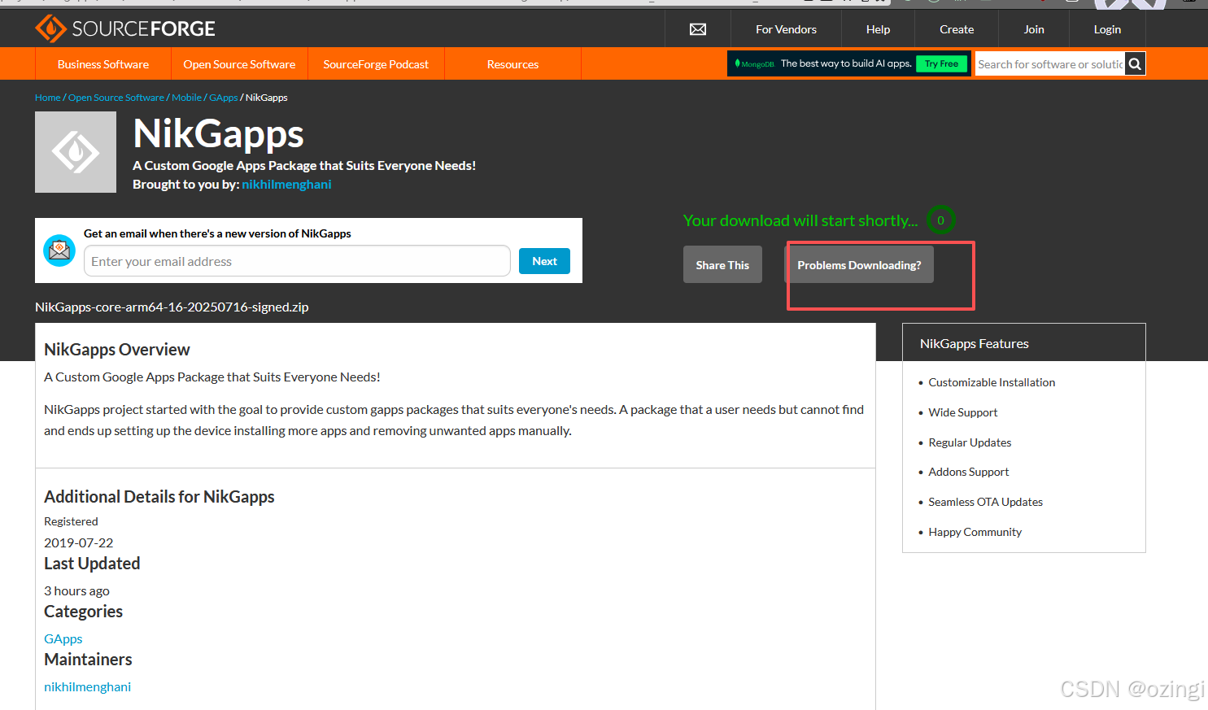Click Wide Support feature item

(963, 412)
